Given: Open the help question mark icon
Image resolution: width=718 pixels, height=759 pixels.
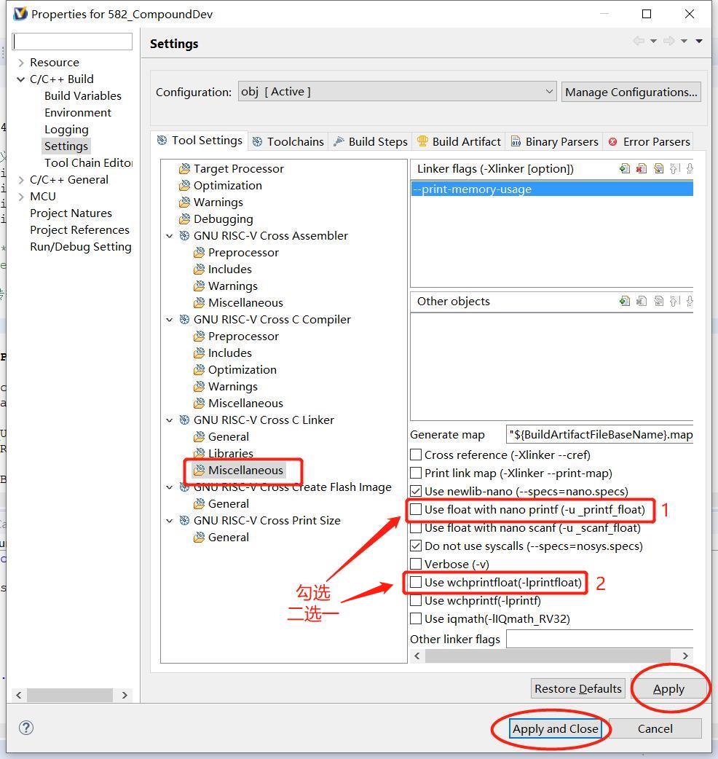Looking at the screenshot, I should 26,728.
